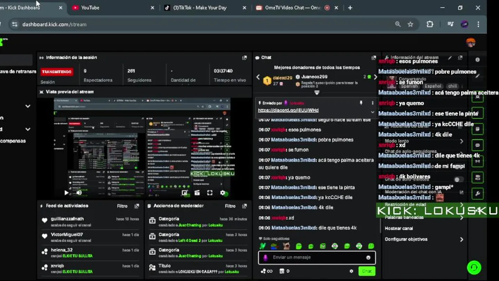Open chat settings gear icon
The width and height of the screenshot is (499, 281).
point(351,271)
